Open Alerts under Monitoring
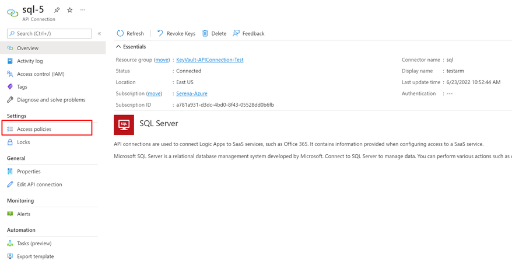Screen dimensions: 512x268 [x=23, y=214]
